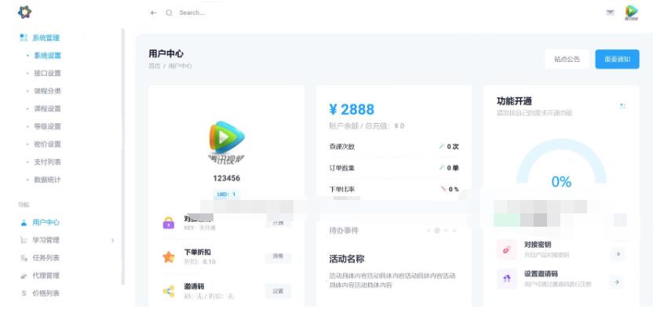The width and height of the screenshot is (660, 313).
Task: Click the 站点公告 button
Action: [x=567, y=60]
